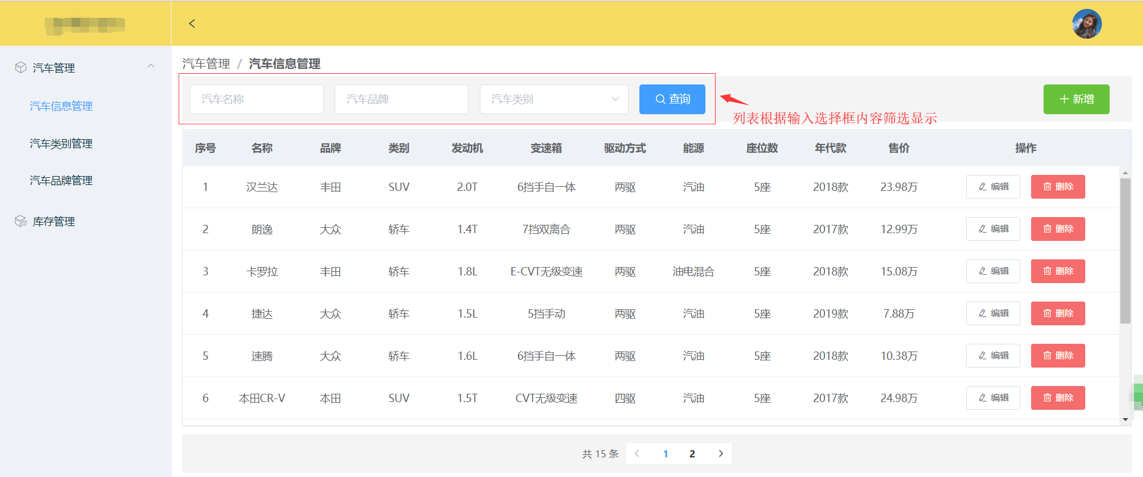1143x477 pixels.
Task: Click the 10.38万 price cell
Action: click(x=899, y=356)
